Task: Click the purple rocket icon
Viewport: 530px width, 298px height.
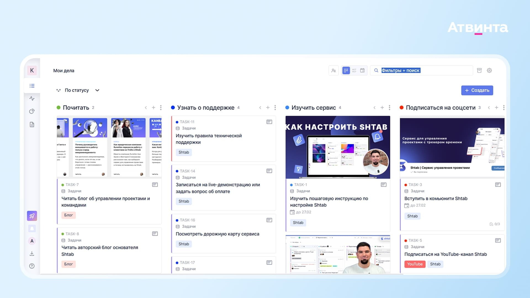Action: [32, 216]
